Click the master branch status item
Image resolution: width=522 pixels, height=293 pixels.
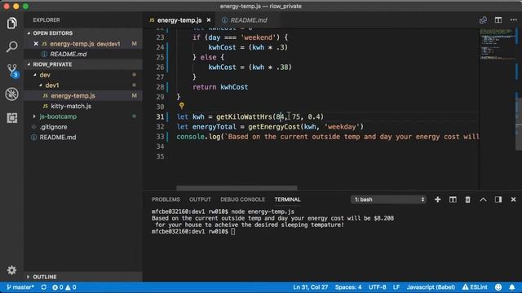[20, 287]
